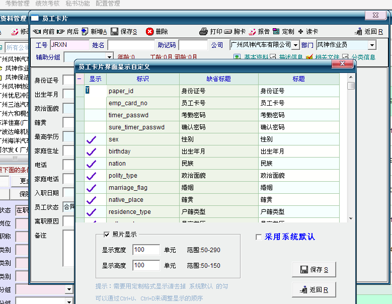Click the 向前 (previous) toolbar icon

point(37,32)
